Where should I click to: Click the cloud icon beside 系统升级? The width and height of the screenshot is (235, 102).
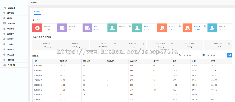[x=5, y=65]
